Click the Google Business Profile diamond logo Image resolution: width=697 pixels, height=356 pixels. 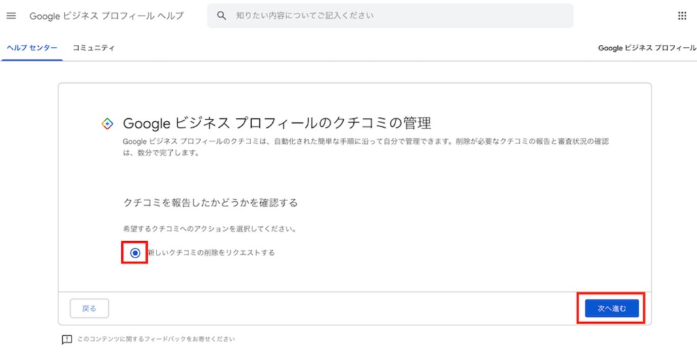click(x=107, y=124)
